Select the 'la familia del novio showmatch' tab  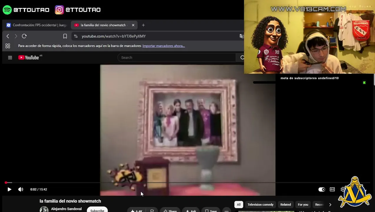(x=104, y=25)
